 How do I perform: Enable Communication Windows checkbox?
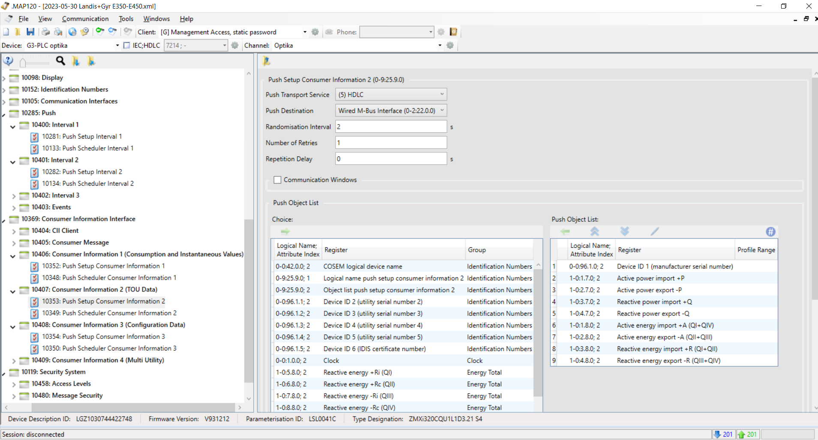[x=278, y=180]
